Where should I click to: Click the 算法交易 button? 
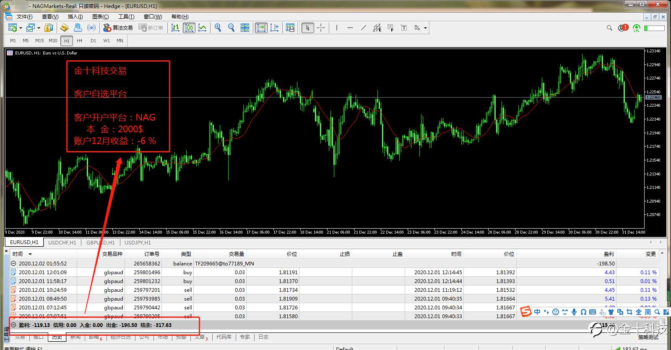point(118,28)
